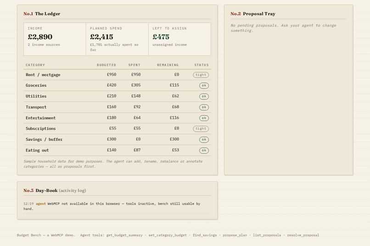Click the ok status badge for Utilities
Viewport: 370px width, 246px height.
tap(204, 96)
